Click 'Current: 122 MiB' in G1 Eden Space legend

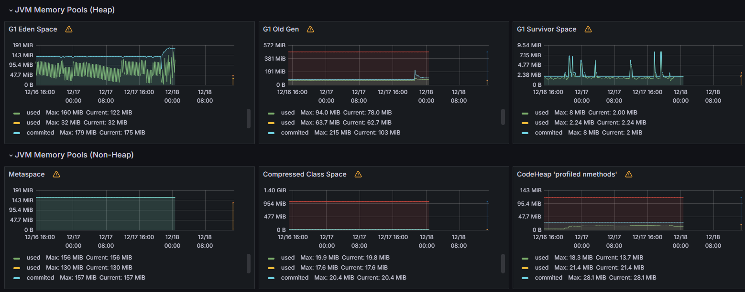pos(109,113)
